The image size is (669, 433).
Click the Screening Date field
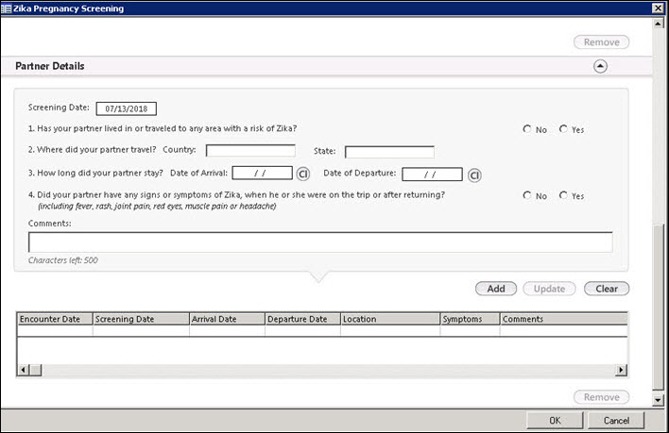(x=127, y=108)
